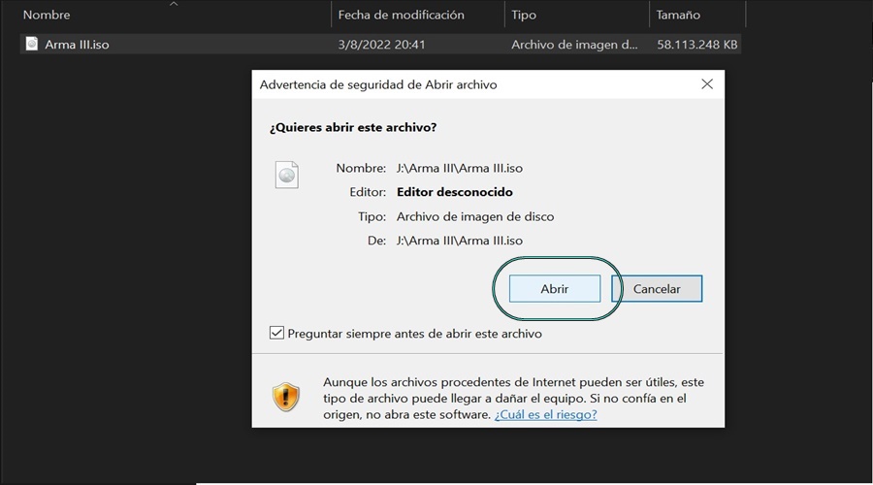Click the Nombre path 'J:\Arma III\Arma III.iso'
The height and width of the screenshot is (485, 873).
click(460, 168)
